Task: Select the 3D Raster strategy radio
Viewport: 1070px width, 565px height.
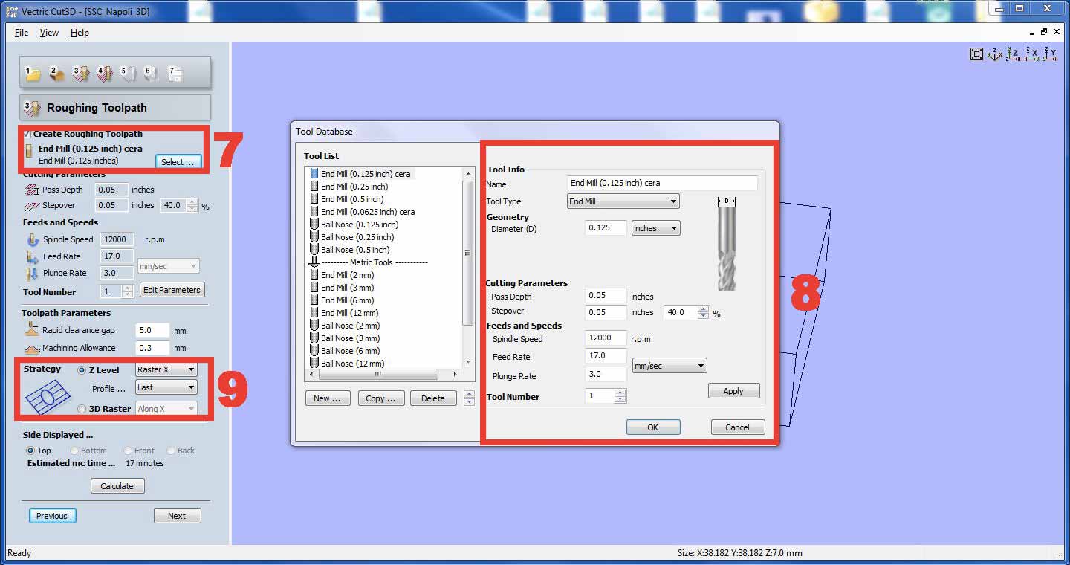Action: [82, 409]
